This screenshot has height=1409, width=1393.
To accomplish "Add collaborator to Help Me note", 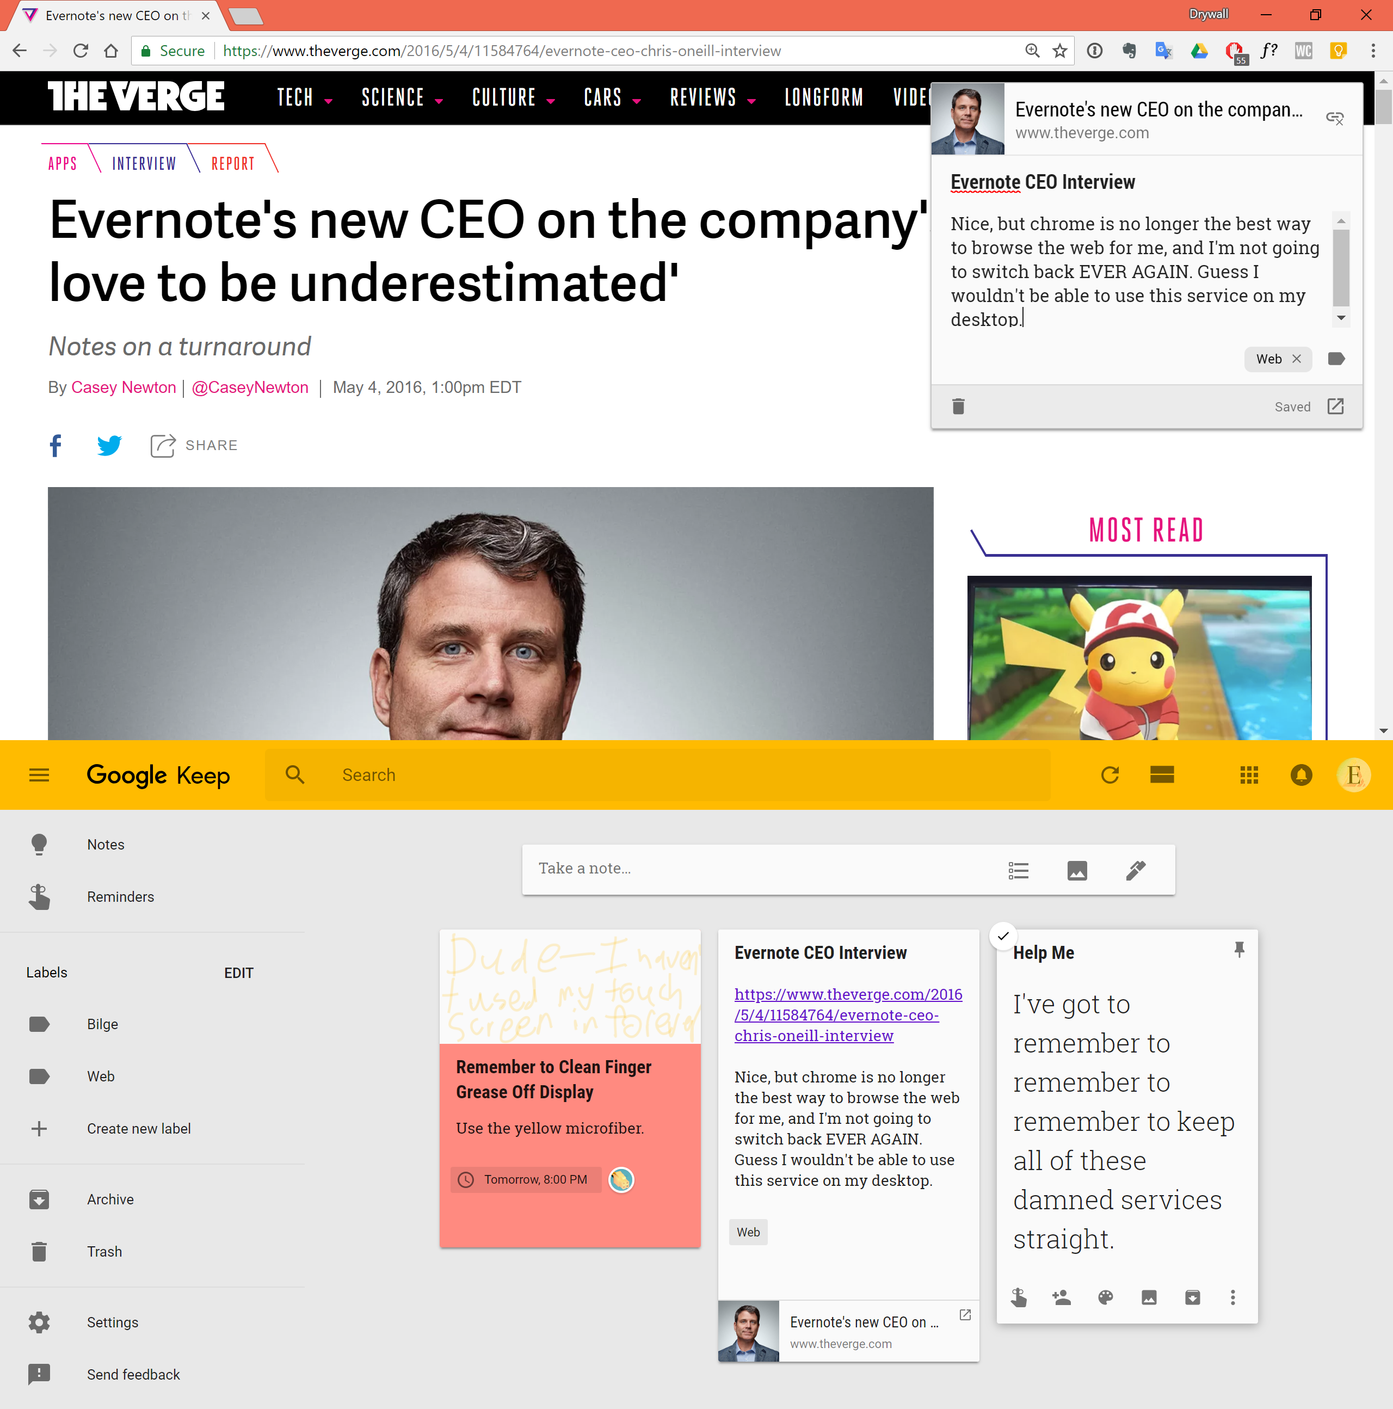I will (x=1062, y=1297).
